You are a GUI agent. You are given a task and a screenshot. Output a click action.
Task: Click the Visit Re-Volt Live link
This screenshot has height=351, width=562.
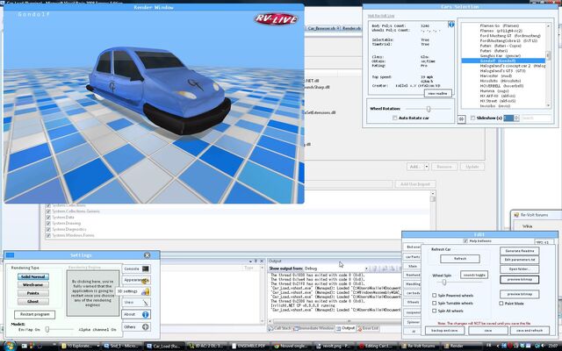(x=381, y=16)
